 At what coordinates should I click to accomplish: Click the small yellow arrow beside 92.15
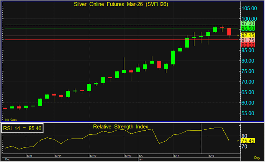(238, 35)
